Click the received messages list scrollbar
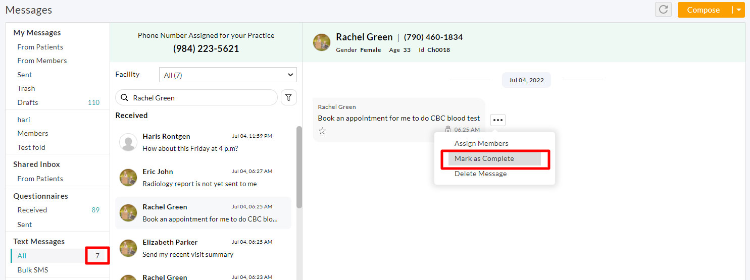 point(299,166)
